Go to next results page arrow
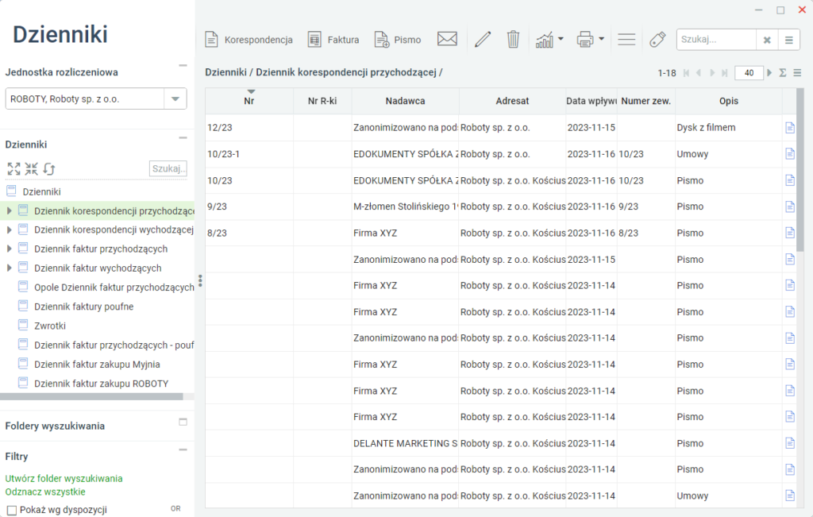The image size is (813, 517). [712, 73]
